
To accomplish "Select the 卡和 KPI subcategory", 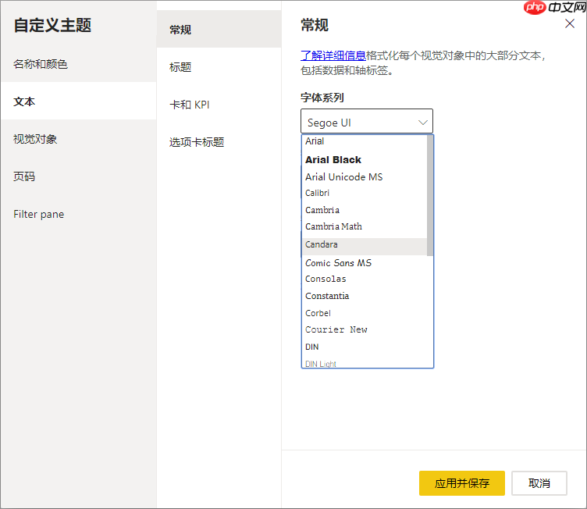I will [219, 105].
